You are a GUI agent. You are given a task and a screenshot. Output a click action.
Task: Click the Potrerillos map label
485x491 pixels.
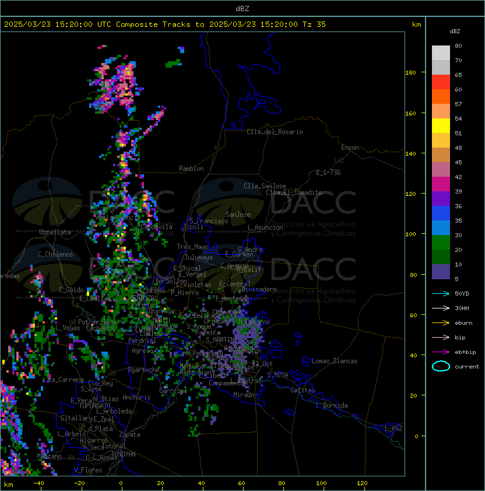(97, 322)
